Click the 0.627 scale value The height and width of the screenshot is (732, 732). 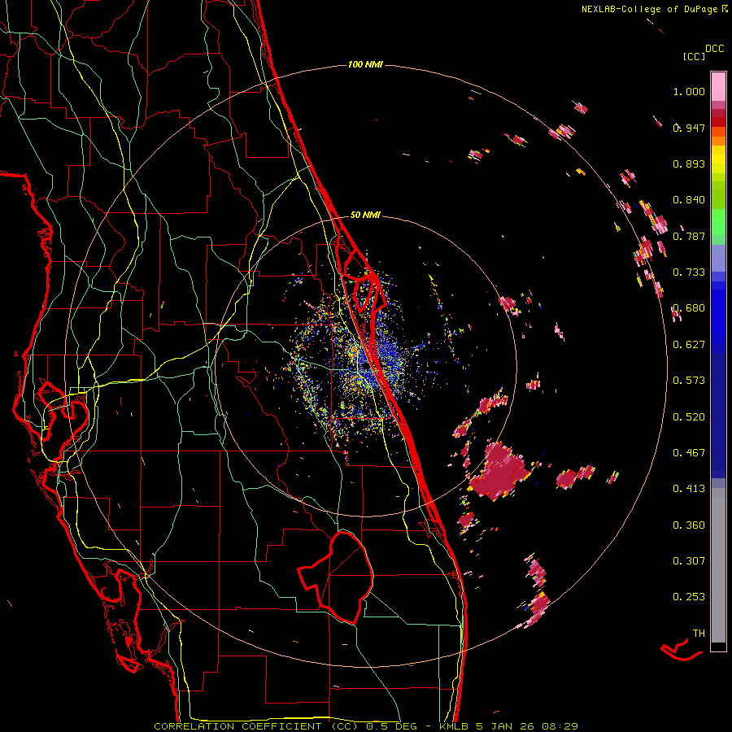pos(689,345)
